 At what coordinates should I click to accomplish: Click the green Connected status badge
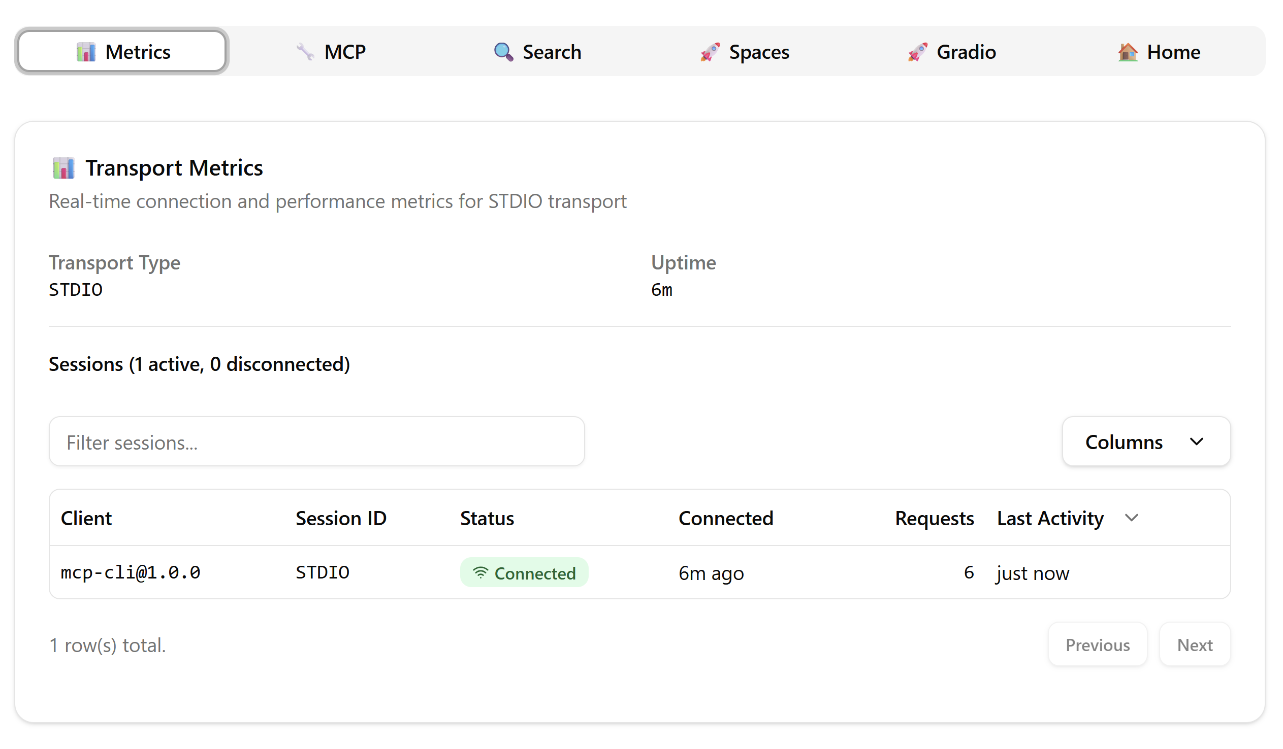tap(524, 573)
